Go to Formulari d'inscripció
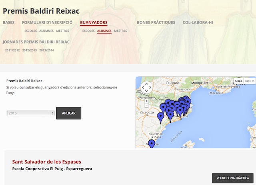256x185 pixels. pos(47,22)
